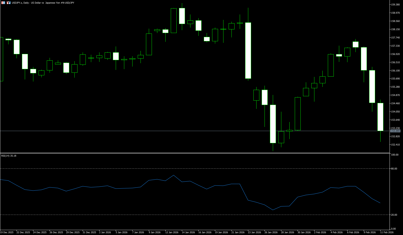The image size is (403, 235).
Task: Click the 152.410 price scale label
Action: 396,145
